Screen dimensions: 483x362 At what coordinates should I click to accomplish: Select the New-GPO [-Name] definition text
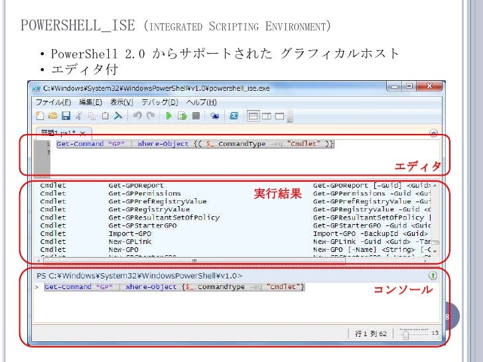click(x=372, y=250)
